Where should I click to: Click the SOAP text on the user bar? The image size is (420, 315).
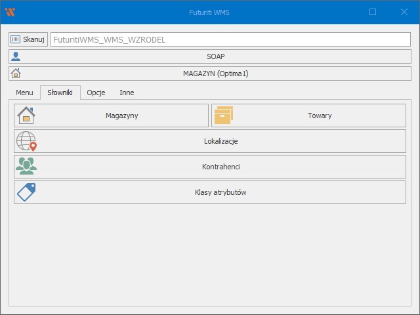point(216,56)
